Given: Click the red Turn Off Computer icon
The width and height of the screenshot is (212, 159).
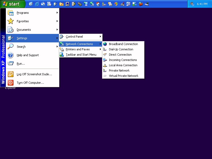Looking at the screenshot, I should (10, 83).
